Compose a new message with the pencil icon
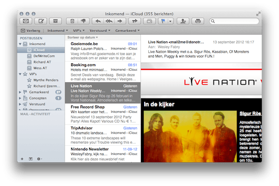Screen dimensions: 279x186 tap(41, 21)
